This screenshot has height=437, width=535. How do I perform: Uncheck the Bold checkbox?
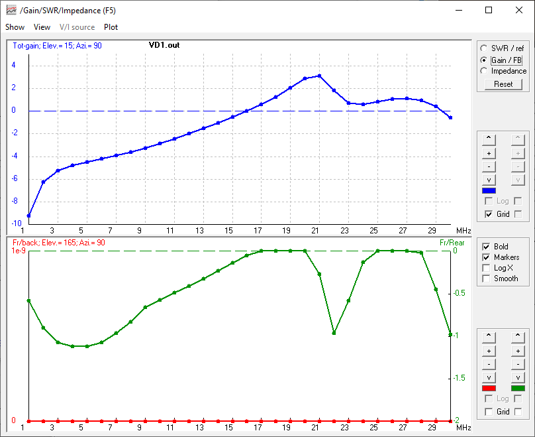point(487,247)
